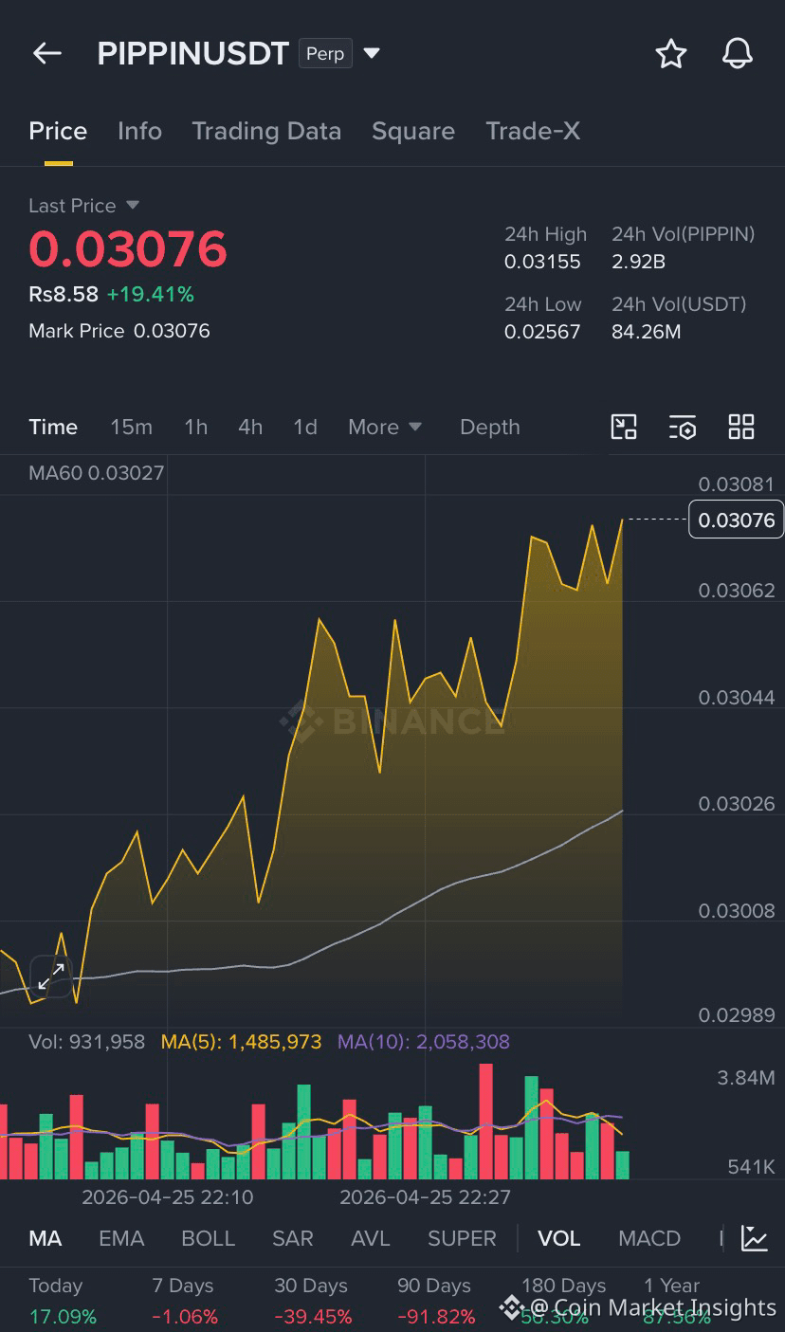This screenshot has height=1332, width=785.
Task: Go back using the left arrow
Action: click(x=47, y=54)
